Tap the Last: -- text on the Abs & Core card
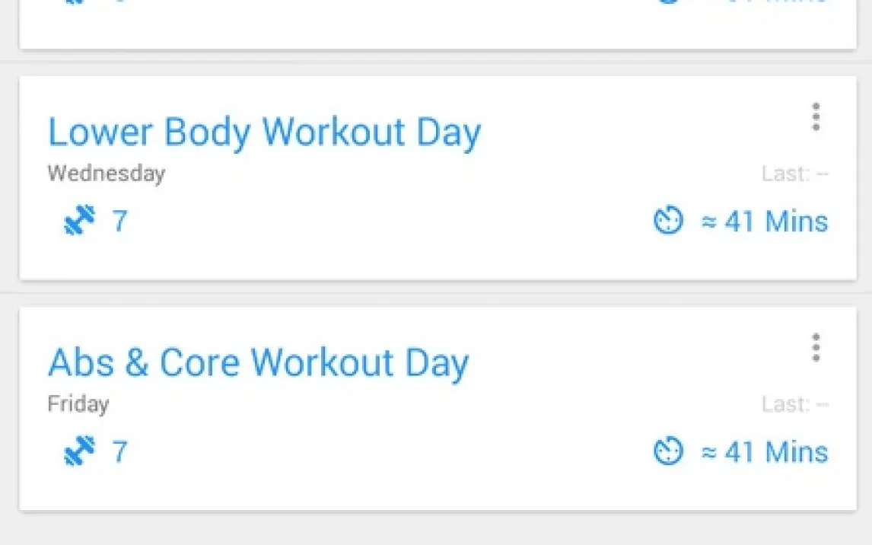Image resolution: width=872 pixels, height=545 pixels. click(x=794, y=404)
